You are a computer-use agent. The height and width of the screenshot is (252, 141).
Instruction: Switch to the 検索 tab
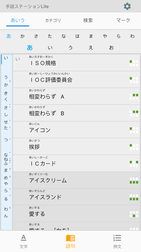pos(88,20)
